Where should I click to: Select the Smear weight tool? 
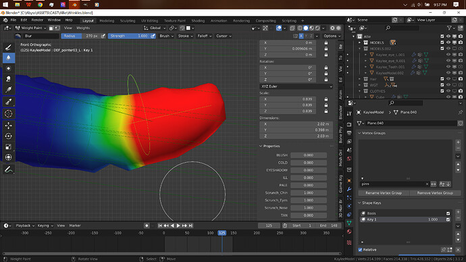(9, 79)
